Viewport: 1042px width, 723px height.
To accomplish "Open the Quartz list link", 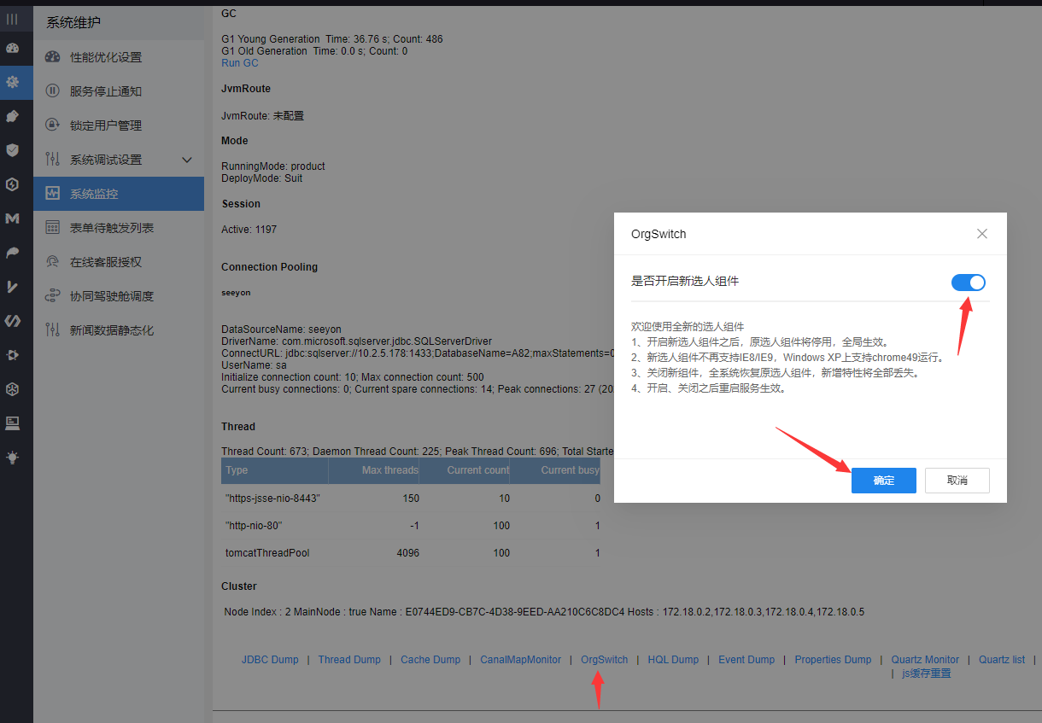I will click(x=1002, y=660).
